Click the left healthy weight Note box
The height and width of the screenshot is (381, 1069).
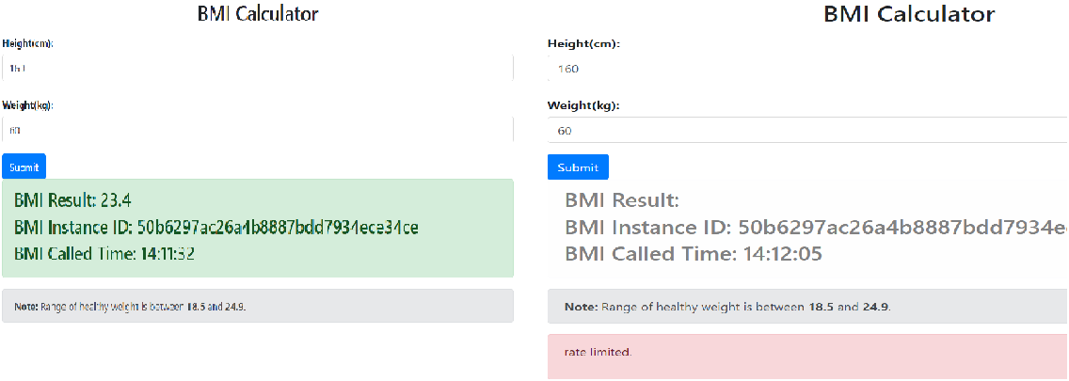(x=257, y=307)
